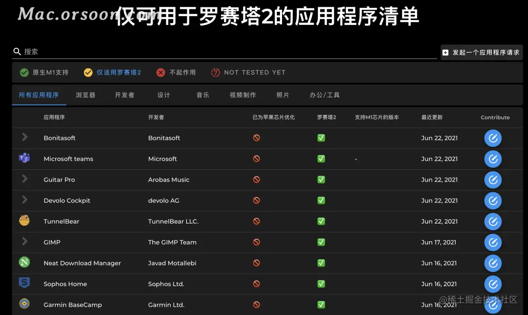Image resolution: width=528 pixels, height=315 pixels.
Task: Open the Neat Download Manager app name
Action: (x=82, y=263)
